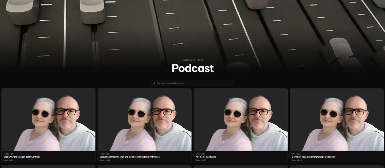Open 'Große Veränderungen bei PrivatBlick' episode title
Viewport: 385px width, 168px height.
22,157
